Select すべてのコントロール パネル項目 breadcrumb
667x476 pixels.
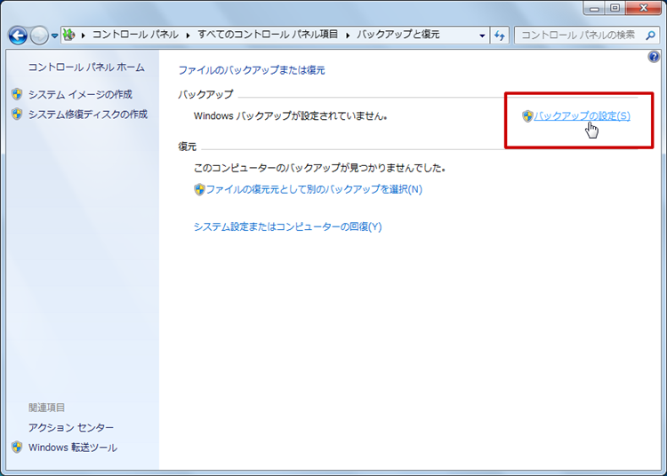click(268, 35)
